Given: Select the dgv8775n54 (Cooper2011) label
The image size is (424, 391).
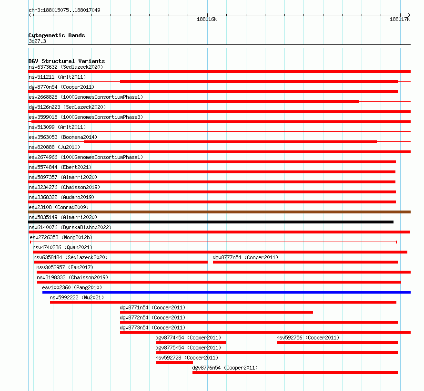Looking at the screenshot, I should pos(188,348).
